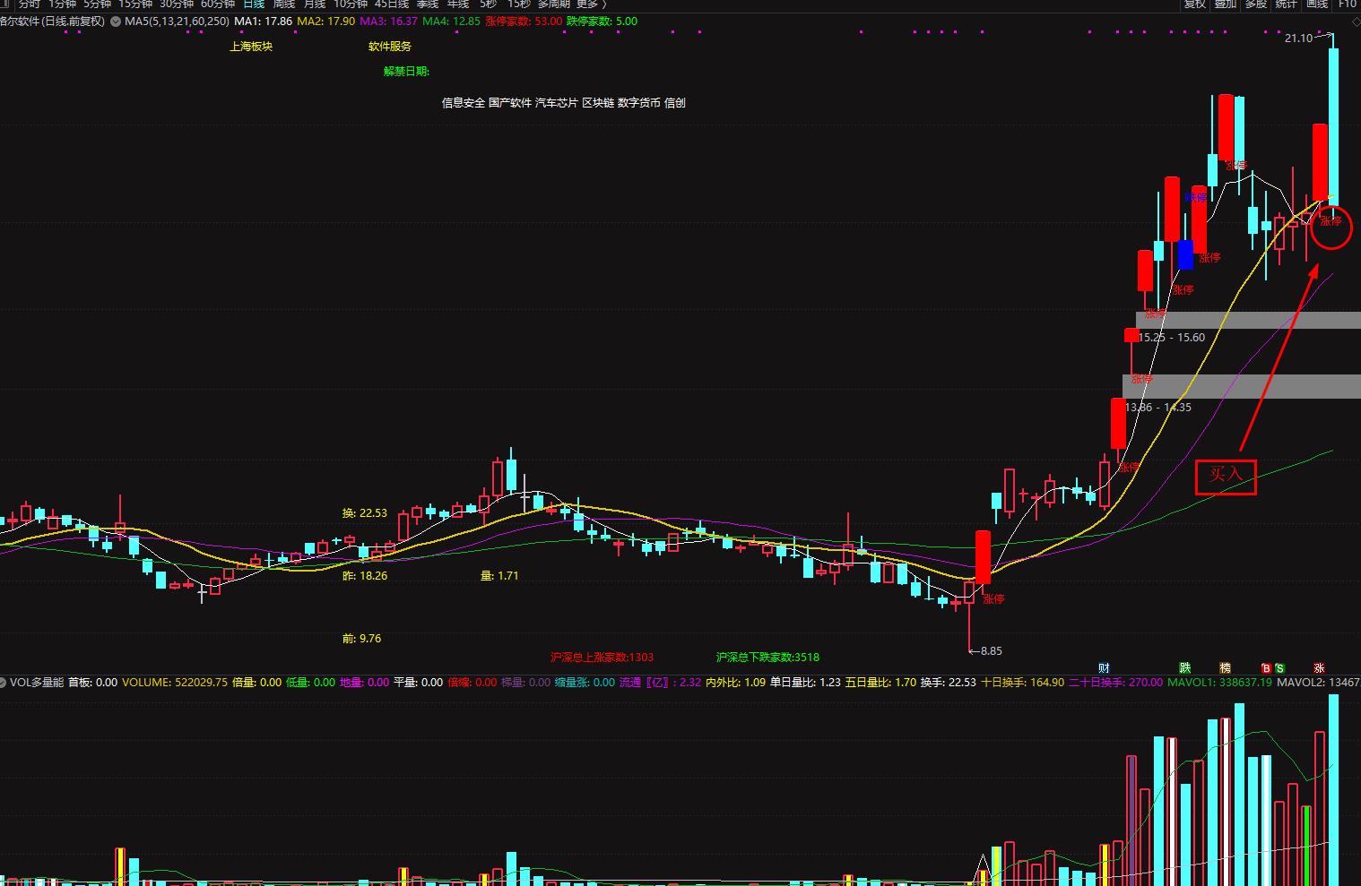Screen dimensions: 1361x886
Task: Click the 汽车芯片 concept tag
Action: 556,103
